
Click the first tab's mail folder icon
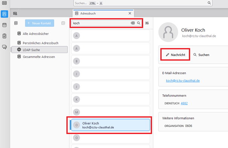point(15,14)
